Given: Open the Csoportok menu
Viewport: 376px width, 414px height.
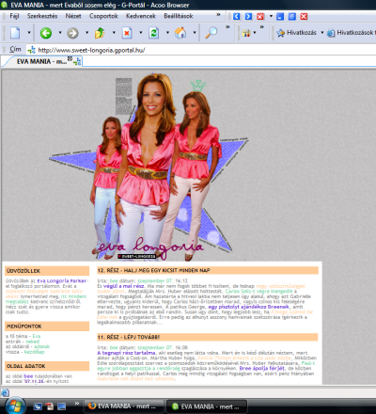Looking at the screenshot, I should pyautogui.click(x=103, y=16).
